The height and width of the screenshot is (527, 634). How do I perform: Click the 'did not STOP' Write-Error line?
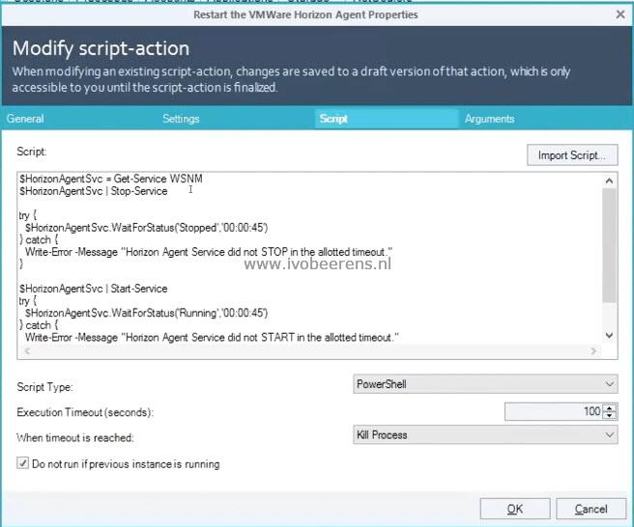[209, 252]
